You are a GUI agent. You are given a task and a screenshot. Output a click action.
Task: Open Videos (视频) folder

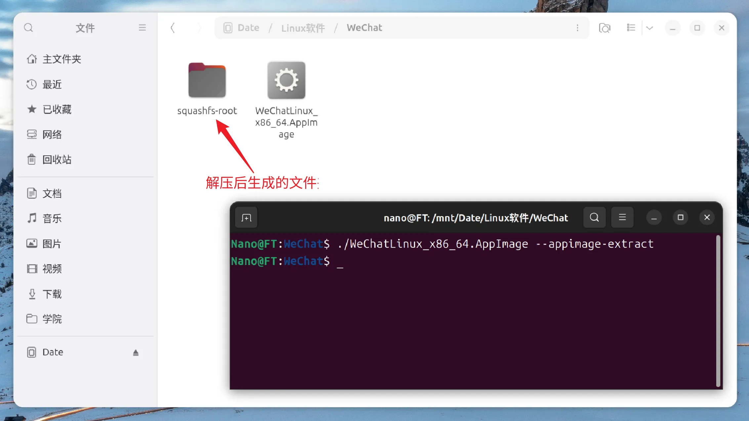(x=85, y=269)
